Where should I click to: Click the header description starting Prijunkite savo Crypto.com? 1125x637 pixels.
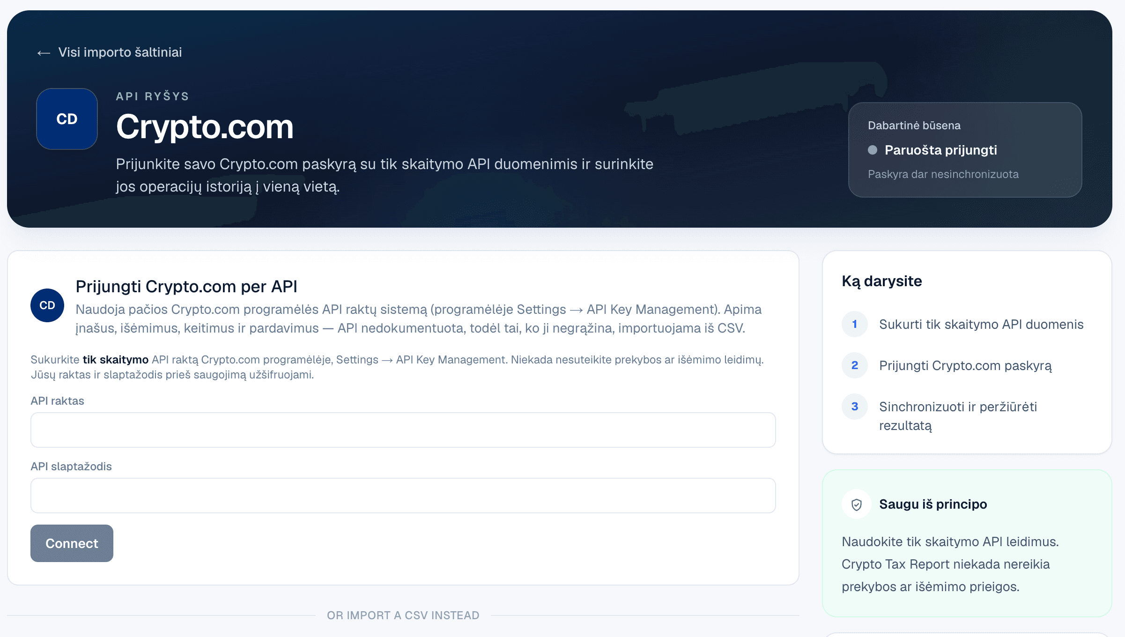(x=385, y=175)
